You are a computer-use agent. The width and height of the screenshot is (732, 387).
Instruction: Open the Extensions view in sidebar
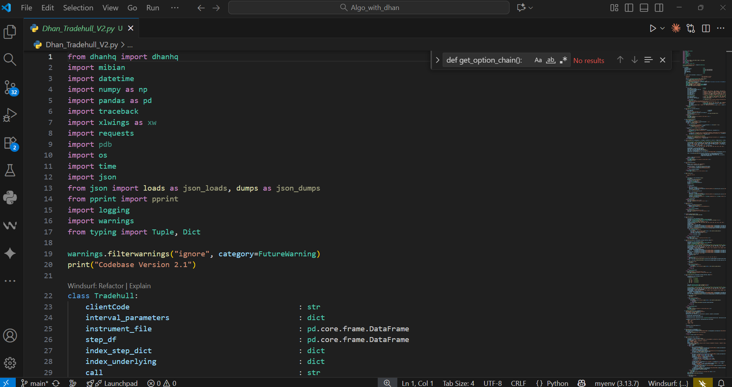click(10, 143)
